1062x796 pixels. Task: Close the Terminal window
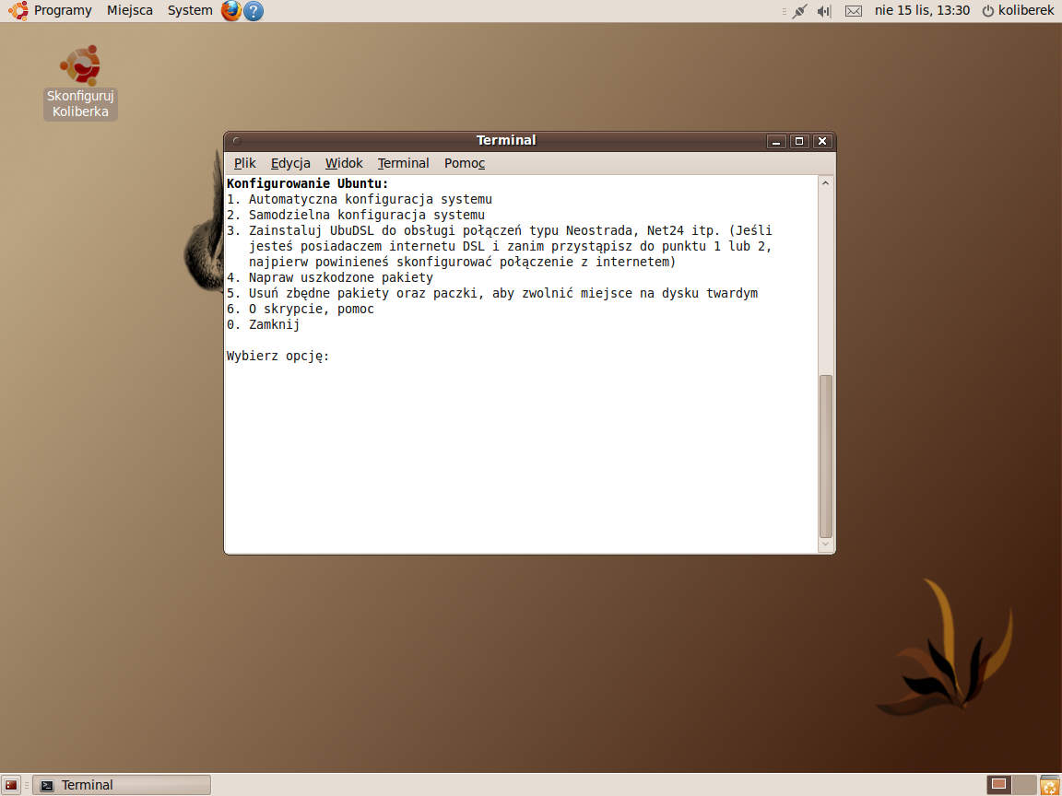(822, 141)
